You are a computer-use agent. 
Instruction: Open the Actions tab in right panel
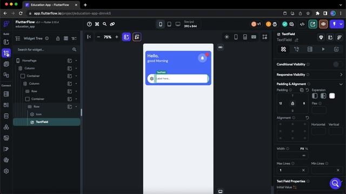tap(297, 49)
